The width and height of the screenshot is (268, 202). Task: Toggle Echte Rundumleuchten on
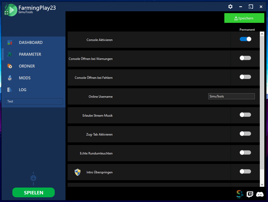(245, 152)
